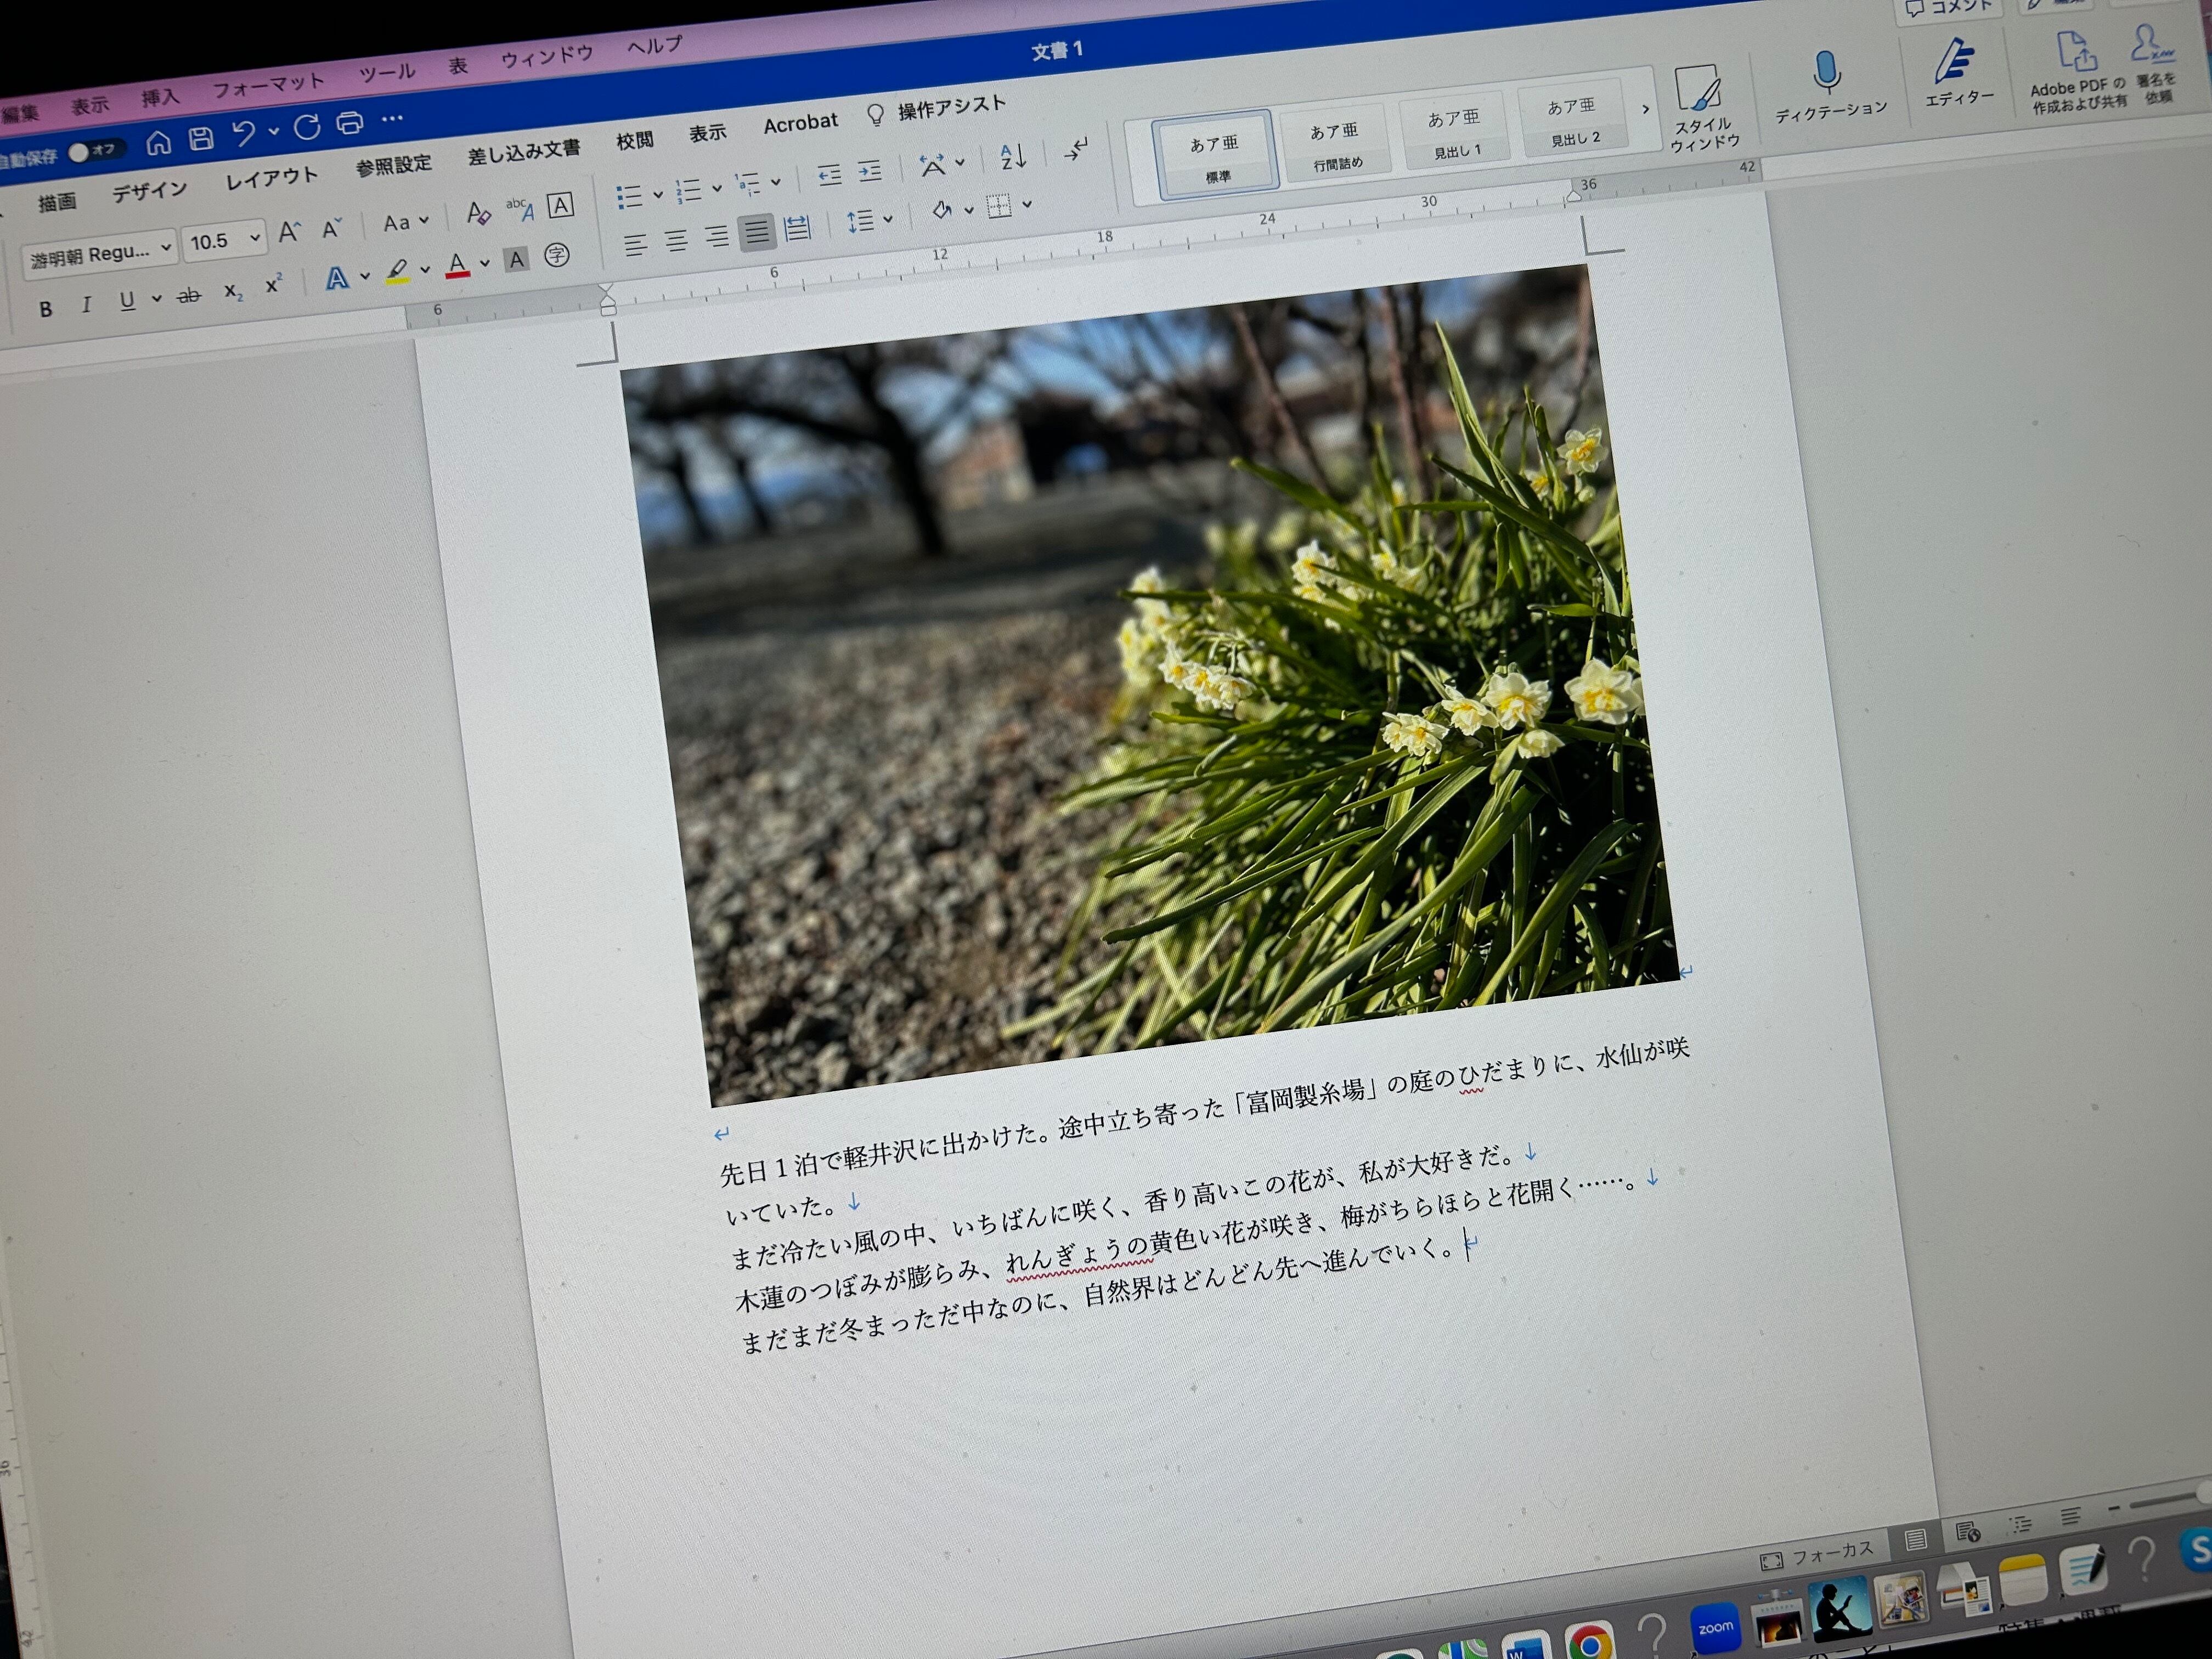Click the Print icon in quick toolbar
Viewport: 2212px width, 1659px height.
point(349,123)
